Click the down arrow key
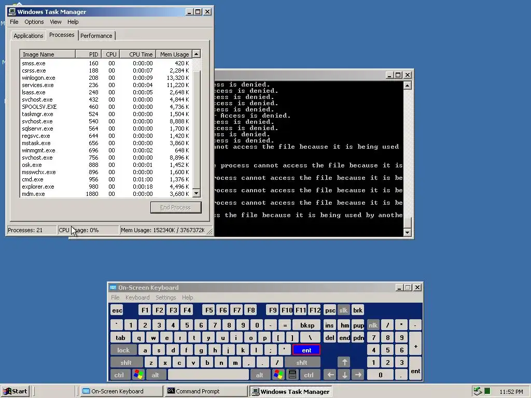Screen dimensions: 531x398 344,375
